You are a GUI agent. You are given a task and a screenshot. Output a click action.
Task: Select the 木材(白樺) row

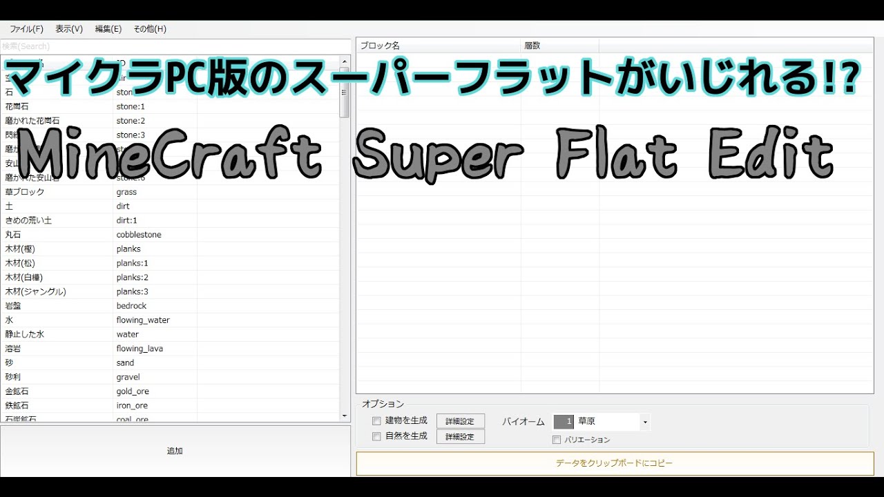pos(170,277)
